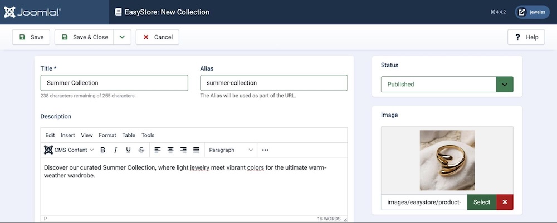Toggle bold formatting in the editor
Screen dimensions: 557x223
102,150
